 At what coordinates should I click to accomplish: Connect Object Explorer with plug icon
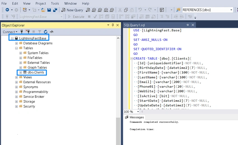[22, 32]
